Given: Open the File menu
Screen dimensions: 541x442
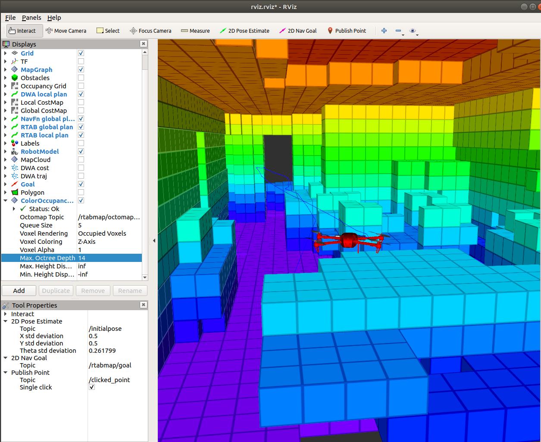Looking at the screenshot, I should [10, 18].
